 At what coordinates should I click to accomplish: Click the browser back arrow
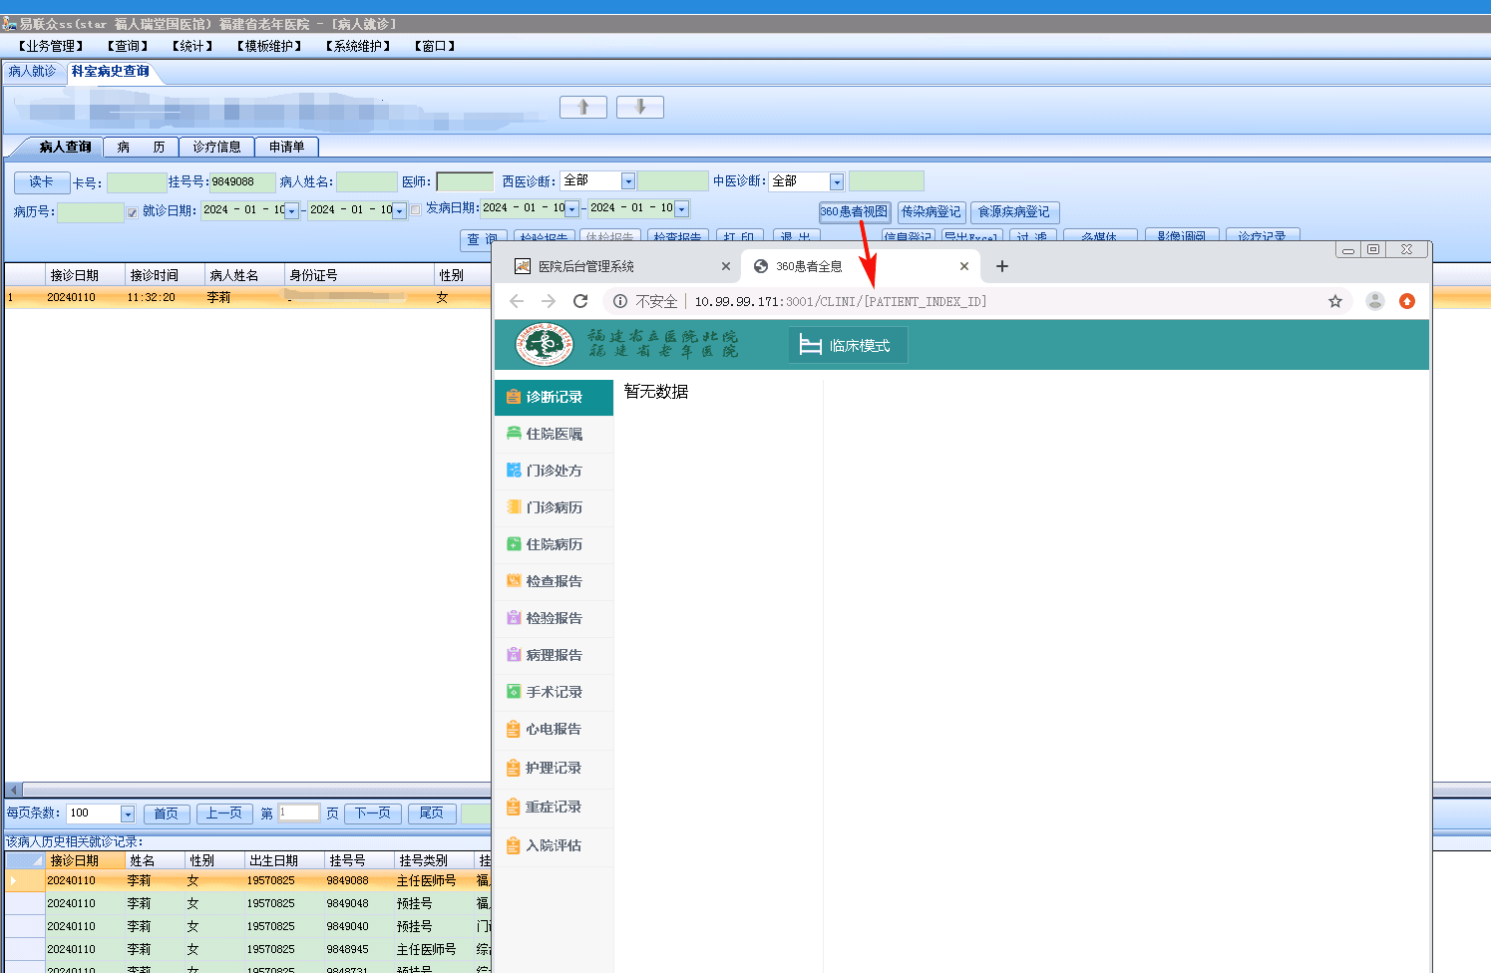pos(517,301)
